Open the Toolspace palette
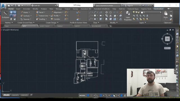 [x=5, y=15]
